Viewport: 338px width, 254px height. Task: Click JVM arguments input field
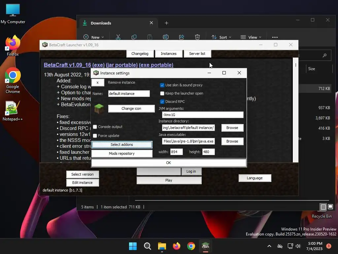[203, 115]
